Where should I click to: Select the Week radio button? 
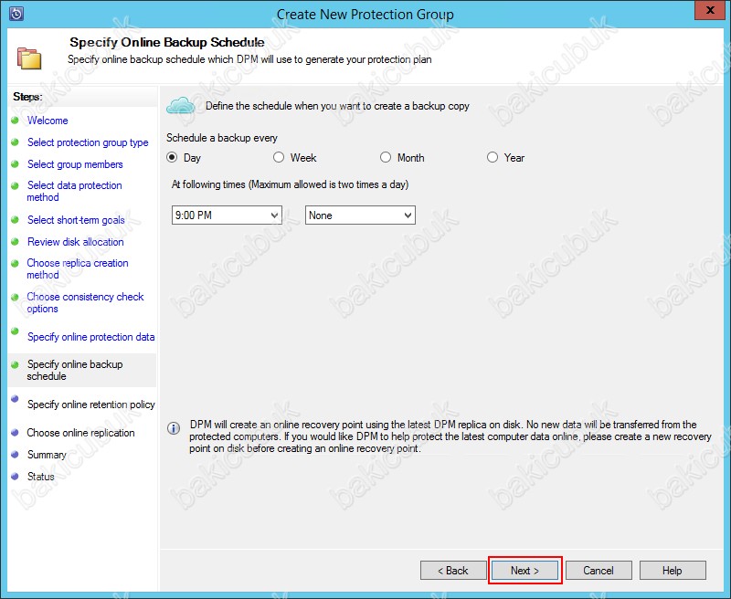point(279,157)
